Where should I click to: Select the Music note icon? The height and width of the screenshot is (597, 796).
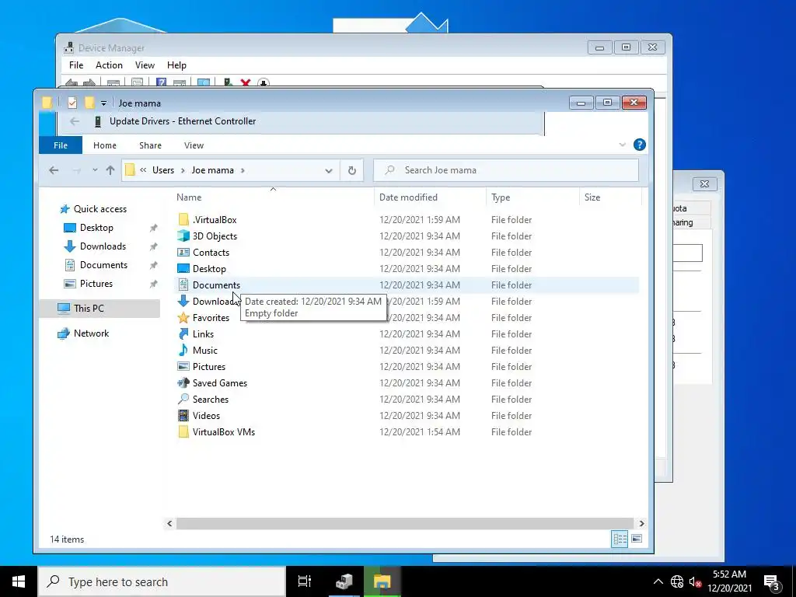pos(183,351)
